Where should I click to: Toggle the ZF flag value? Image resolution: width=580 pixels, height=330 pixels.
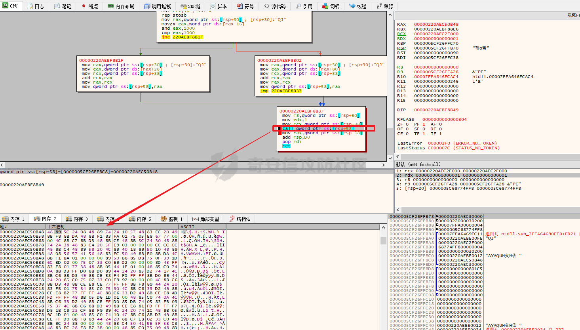coord(407,124)
